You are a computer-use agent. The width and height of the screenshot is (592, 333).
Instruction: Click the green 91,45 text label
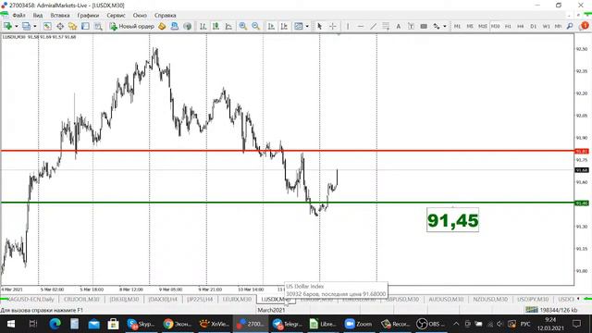[452, 220]
